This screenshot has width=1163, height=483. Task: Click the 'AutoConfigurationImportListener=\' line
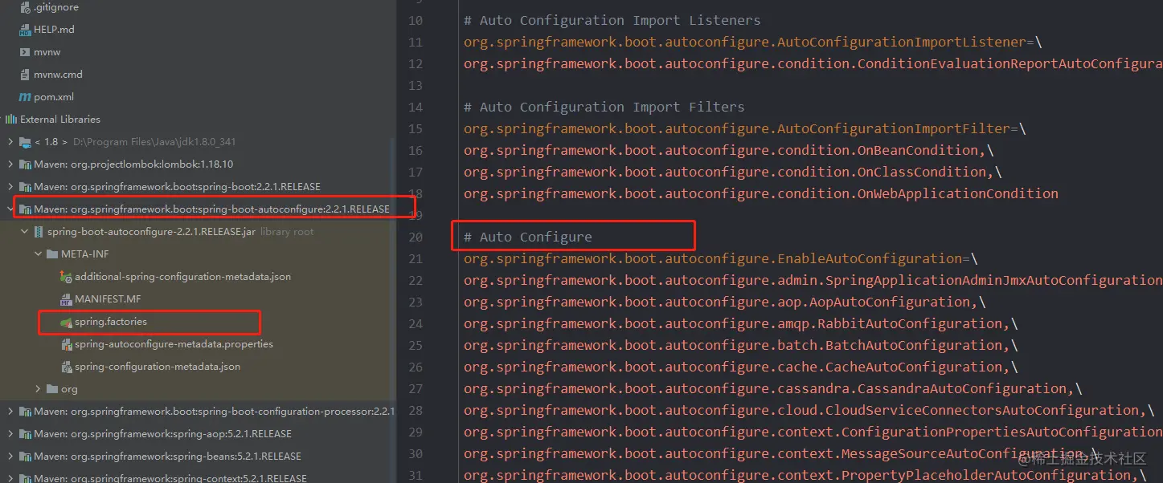(x=752, y=43)
